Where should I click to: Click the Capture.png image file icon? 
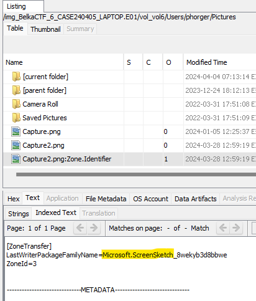coord(16,131)
